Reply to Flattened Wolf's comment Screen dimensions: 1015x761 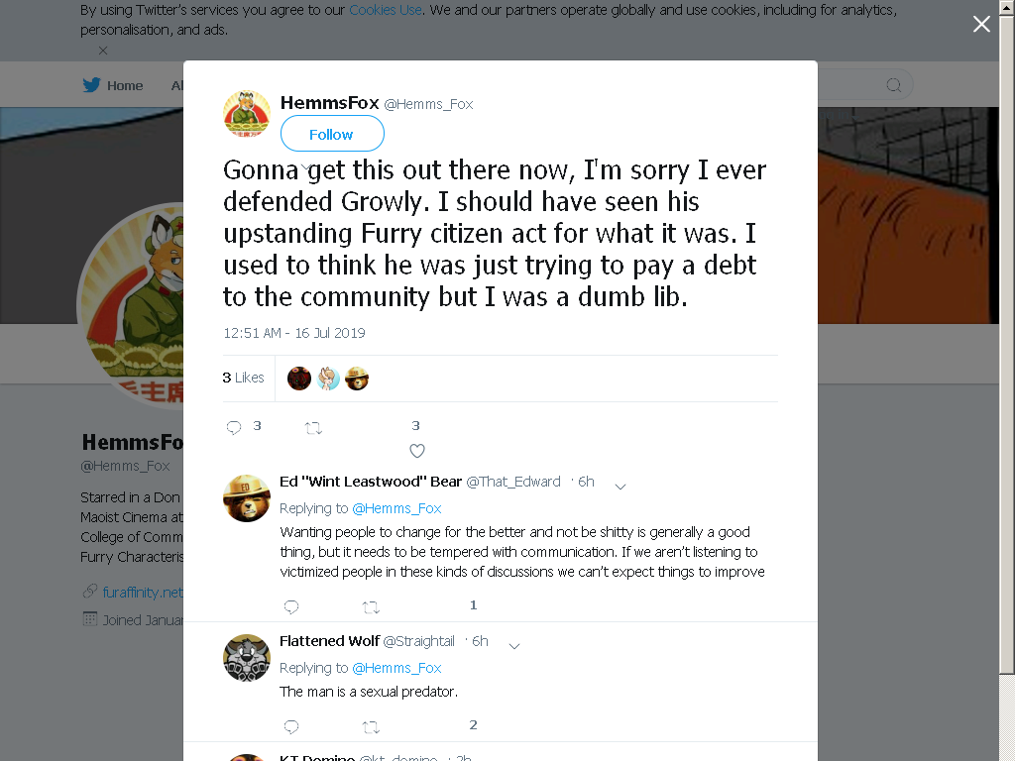291,726
